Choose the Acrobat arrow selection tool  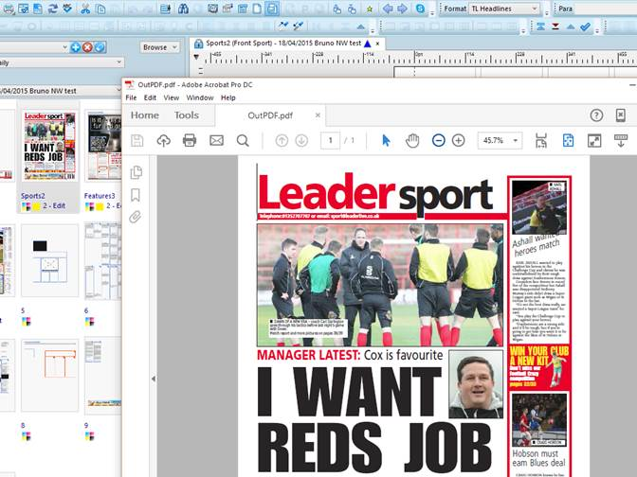386,141
